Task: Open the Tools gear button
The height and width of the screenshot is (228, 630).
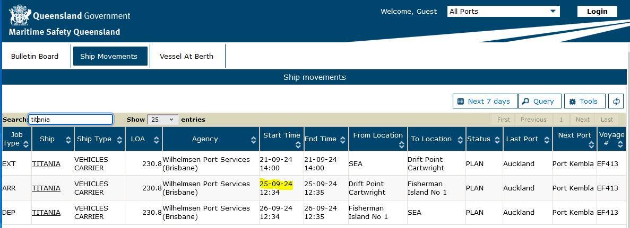Action: click(x=584, y=102)
